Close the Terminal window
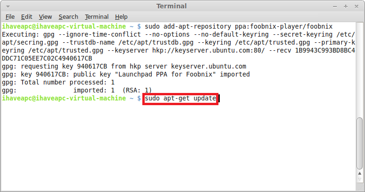 tap(357, 7)
